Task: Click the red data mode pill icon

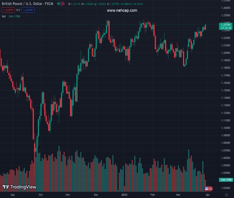Action: coord(62,4)
